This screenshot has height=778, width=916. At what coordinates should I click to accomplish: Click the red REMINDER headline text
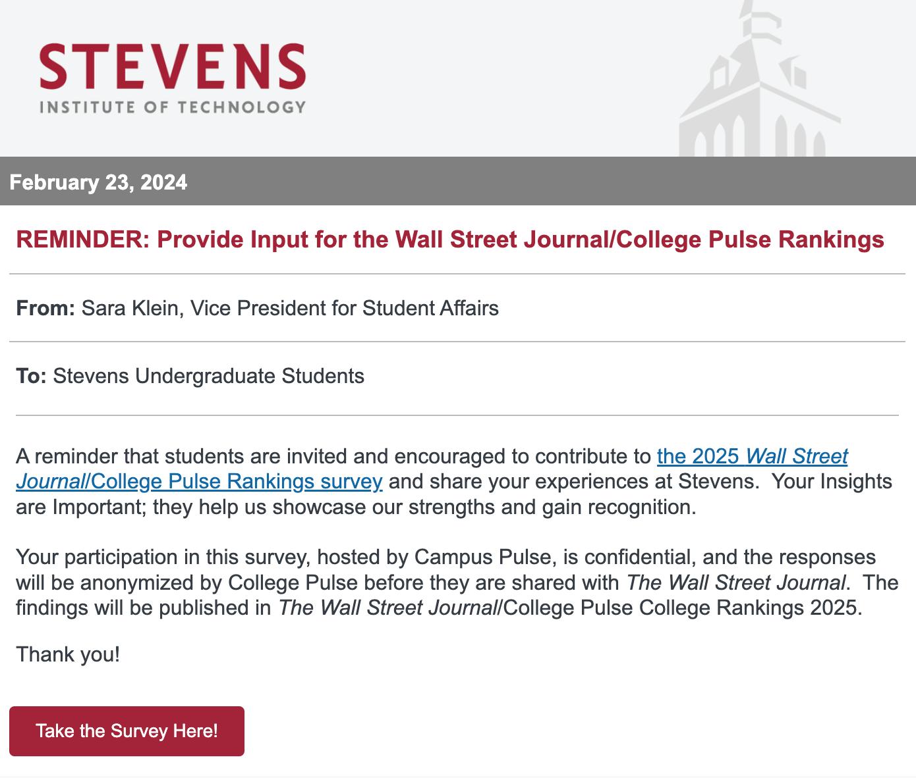click(450, 240)
